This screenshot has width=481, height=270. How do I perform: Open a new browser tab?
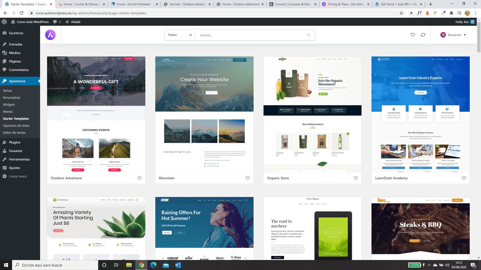tap(431, 4)
